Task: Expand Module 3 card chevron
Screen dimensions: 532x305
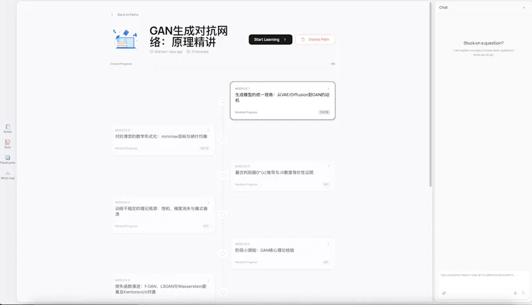Action: coord(328,166)
